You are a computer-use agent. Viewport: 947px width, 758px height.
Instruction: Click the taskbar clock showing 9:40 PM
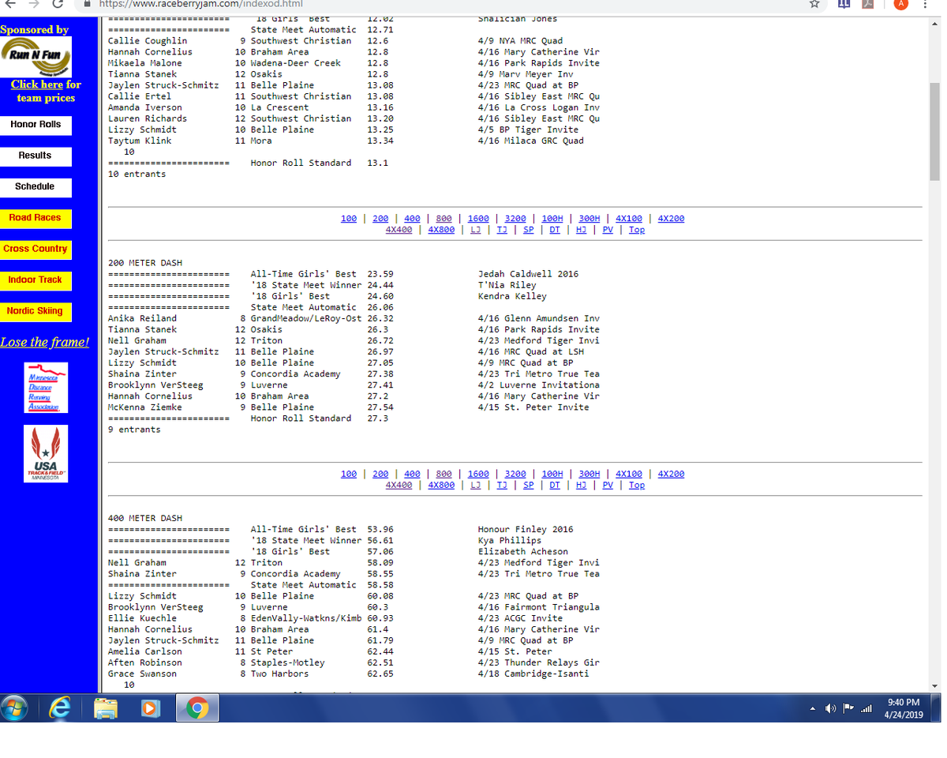tap(904, 708)
